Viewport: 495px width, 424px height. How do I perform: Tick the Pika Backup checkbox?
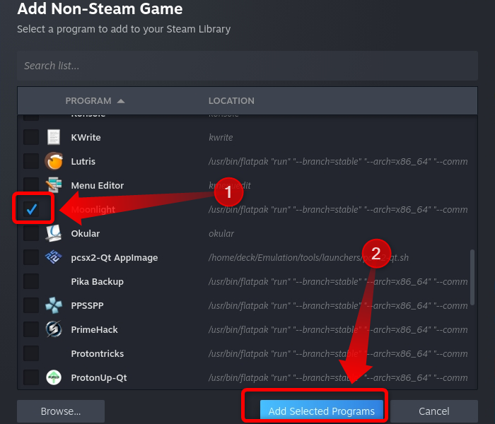(31, 281)
